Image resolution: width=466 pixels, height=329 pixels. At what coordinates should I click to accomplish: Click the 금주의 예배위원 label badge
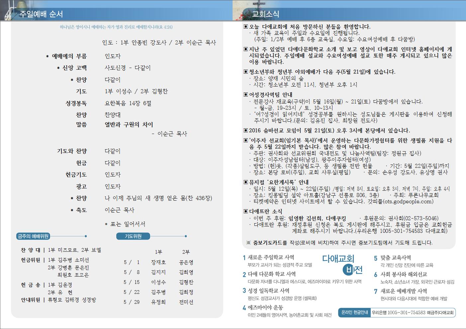(33, 236)
